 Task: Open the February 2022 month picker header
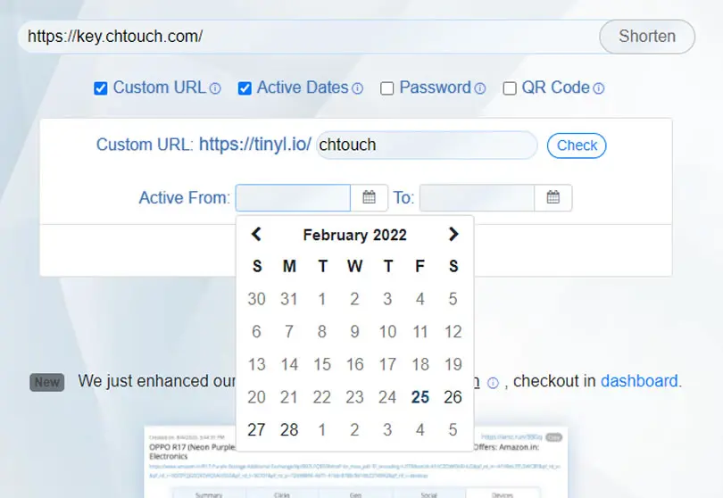click(354, 236)
